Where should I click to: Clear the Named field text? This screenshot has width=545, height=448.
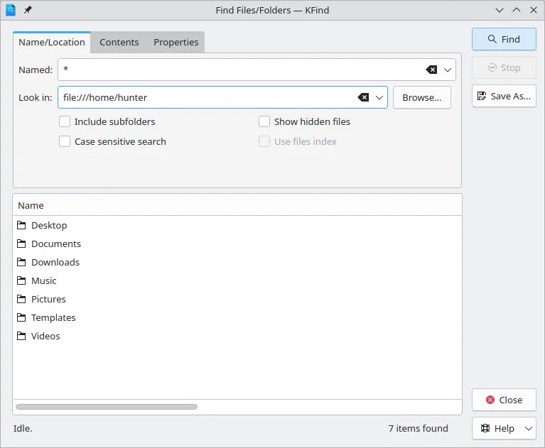431,70
